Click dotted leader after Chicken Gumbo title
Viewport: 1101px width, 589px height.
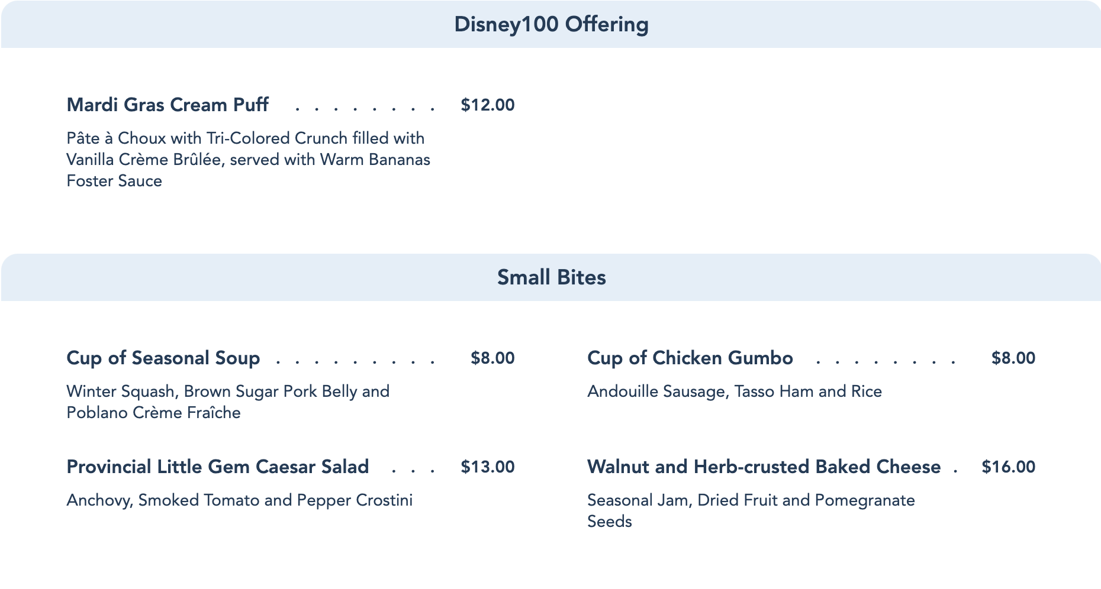(885, 362)
